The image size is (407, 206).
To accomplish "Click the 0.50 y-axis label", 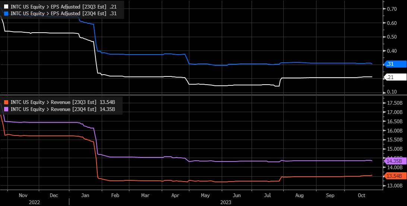I will click(x=391, y=37).
